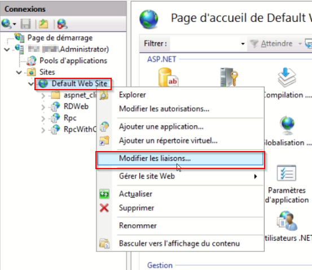Select the Sites folder node

coord(47,72)
